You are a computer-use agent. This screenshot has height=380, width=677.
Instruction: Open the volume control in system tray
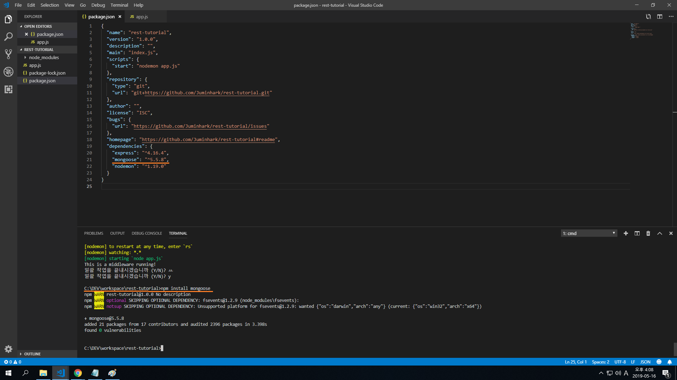point(618,373)
